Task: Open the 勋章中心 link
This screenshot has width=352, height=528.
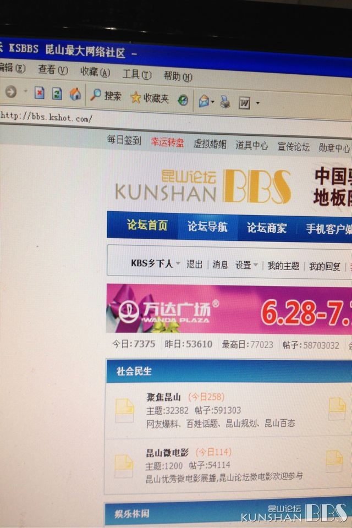Action: [x=334, y=148]
